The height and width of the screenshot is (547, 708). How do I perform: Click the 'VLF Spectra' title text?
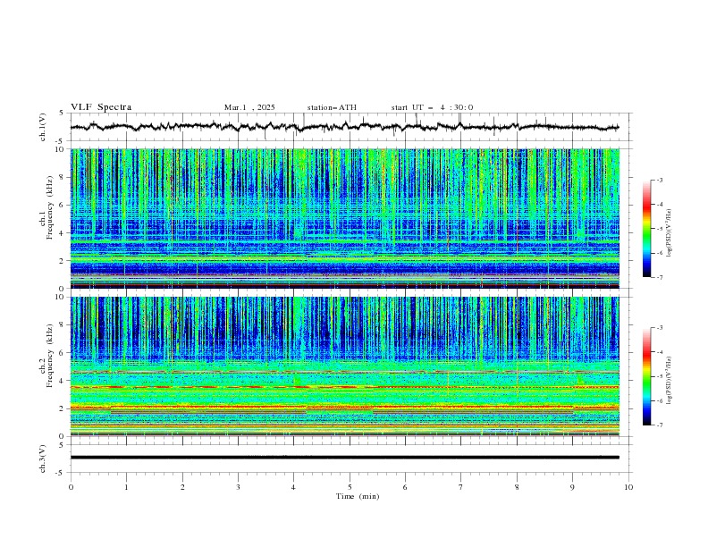coord(101,107)
